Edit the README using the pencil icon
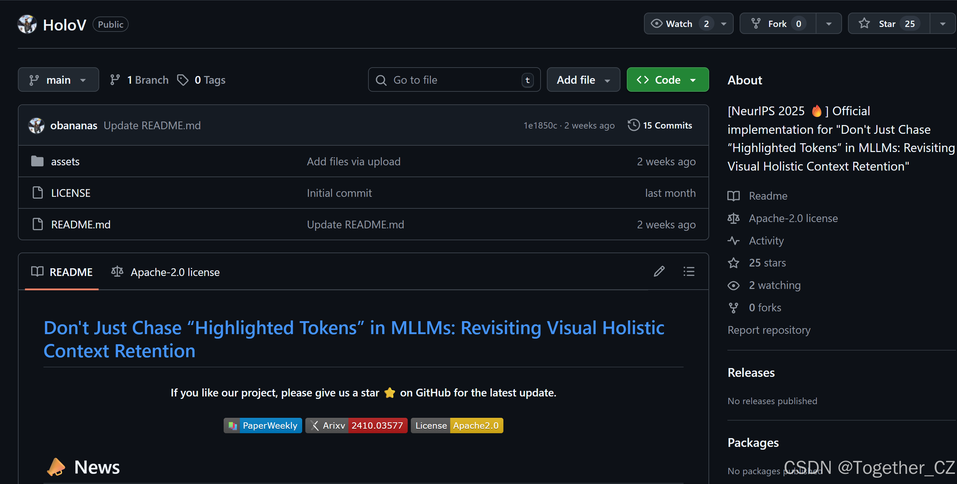The image size is (957, 484). coord(659,271)
